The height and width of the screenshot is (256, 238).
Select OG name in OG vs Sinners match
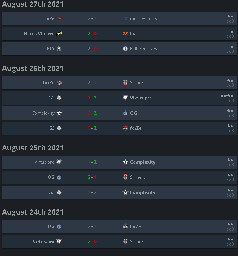[x=51, y=177]
